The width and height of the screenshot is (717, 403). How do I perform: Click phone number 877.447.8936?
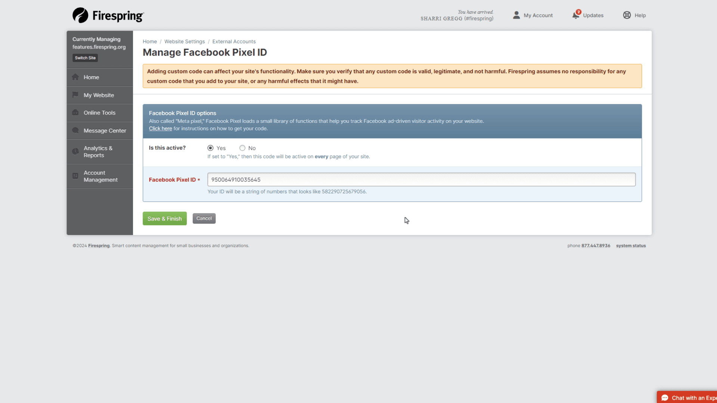click(596, 246)
